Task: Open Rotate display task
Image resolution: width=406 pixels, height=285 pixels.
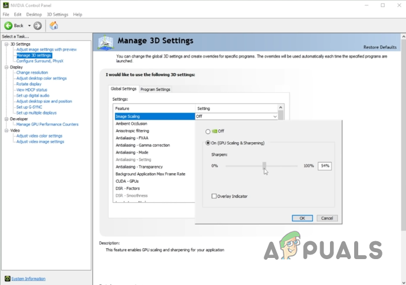Action: coord(29,84)
